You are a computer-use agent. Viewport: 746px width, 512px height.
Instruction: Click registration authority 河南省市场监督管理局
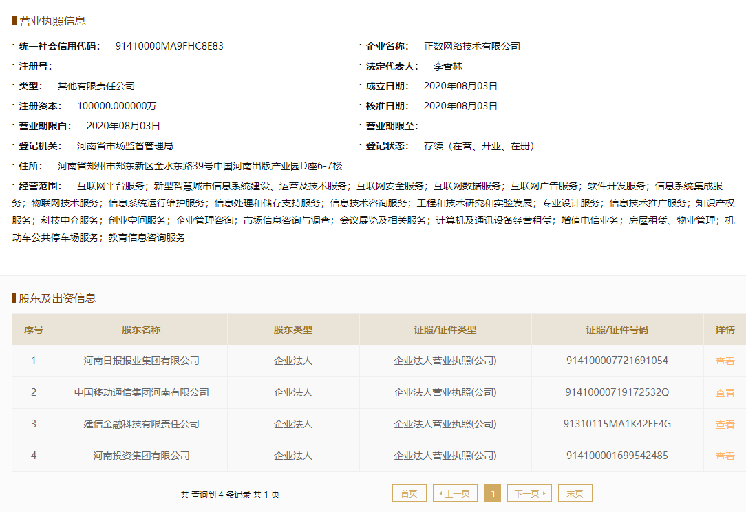[x=125, y=146]
